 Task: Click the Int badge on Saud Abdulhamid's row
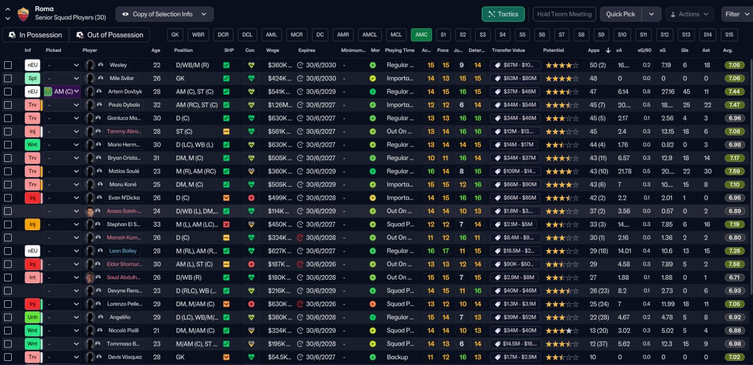(32, 277)
